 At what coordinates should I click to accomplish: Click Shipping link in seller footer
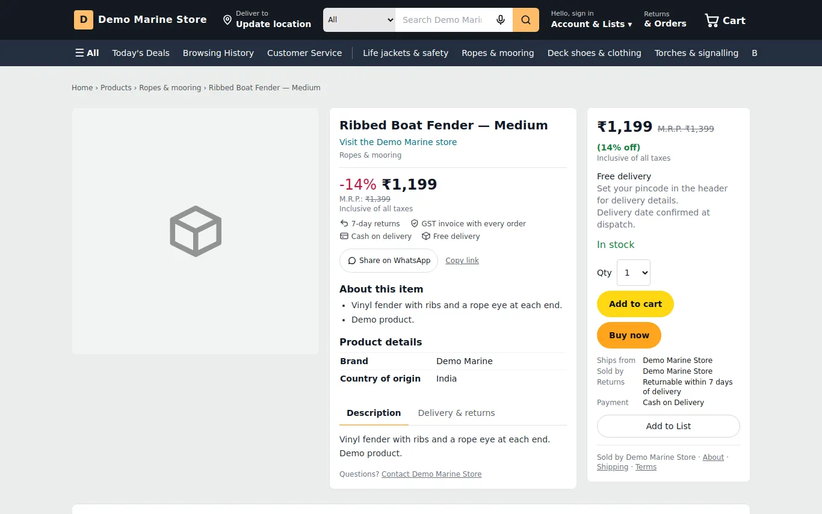pyautogui.click(x=613, y=467)
